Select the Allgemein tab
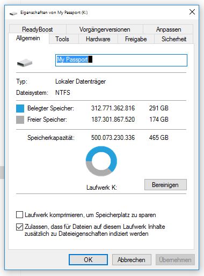 coord(28,38)
